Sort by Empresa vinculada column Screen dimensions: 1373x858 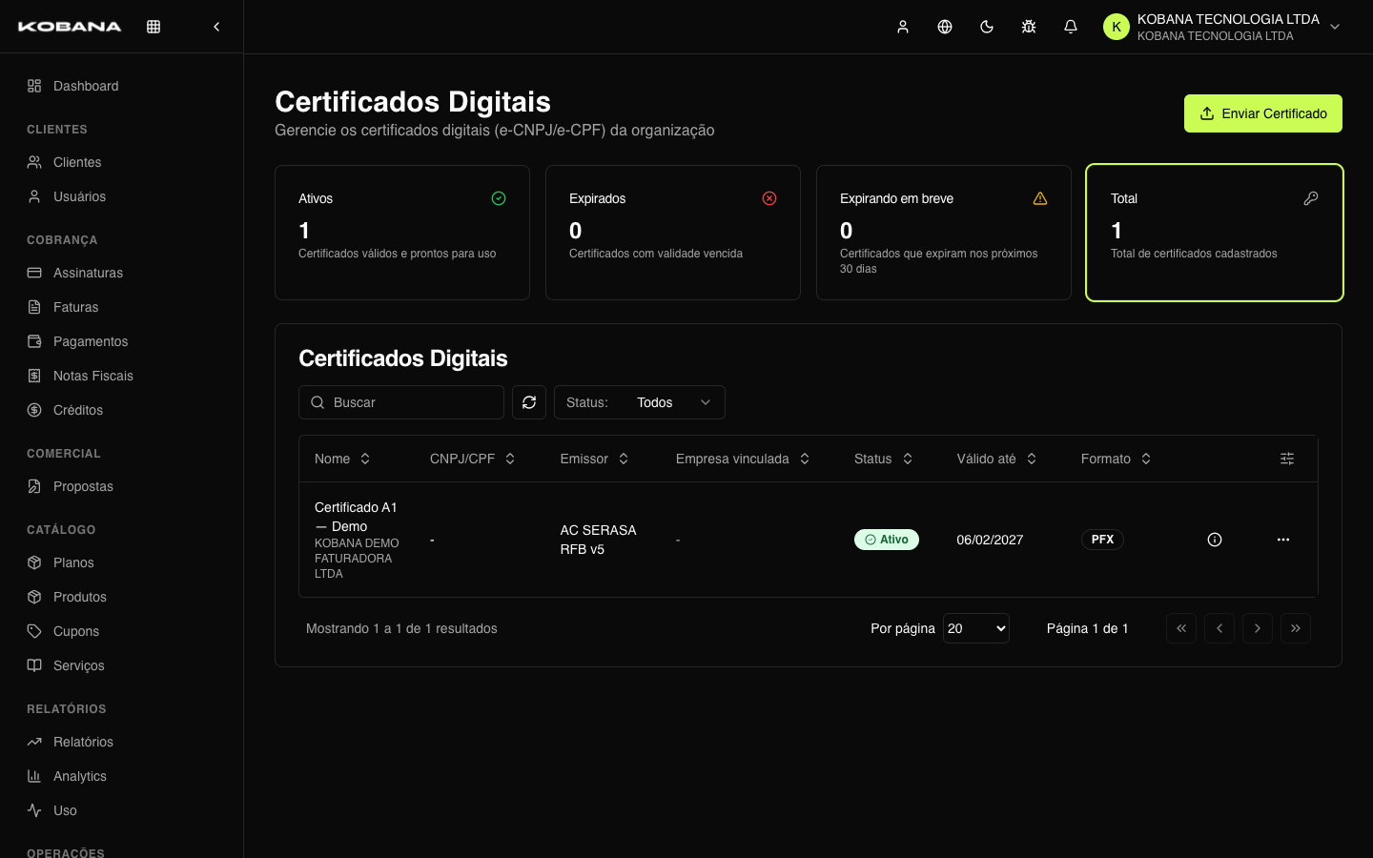pyautogui.click(x=743, y=459)
